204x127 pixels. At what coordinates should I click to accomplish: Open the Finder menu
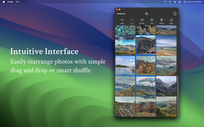click(x=10, y=2)
